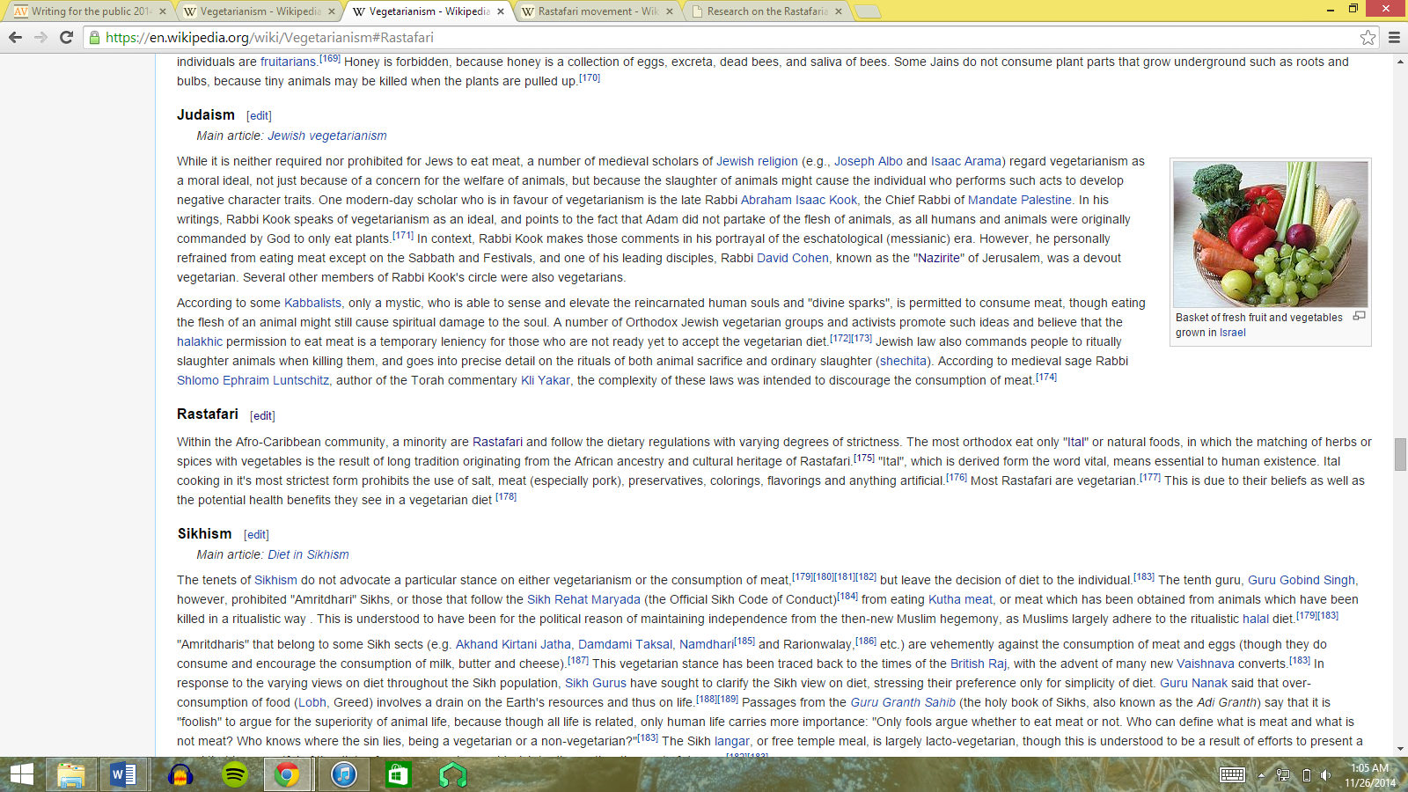Click the fruit and vegetables basket thumbnail
This screenshot has width=1408, height=792.
[1270, 234]
